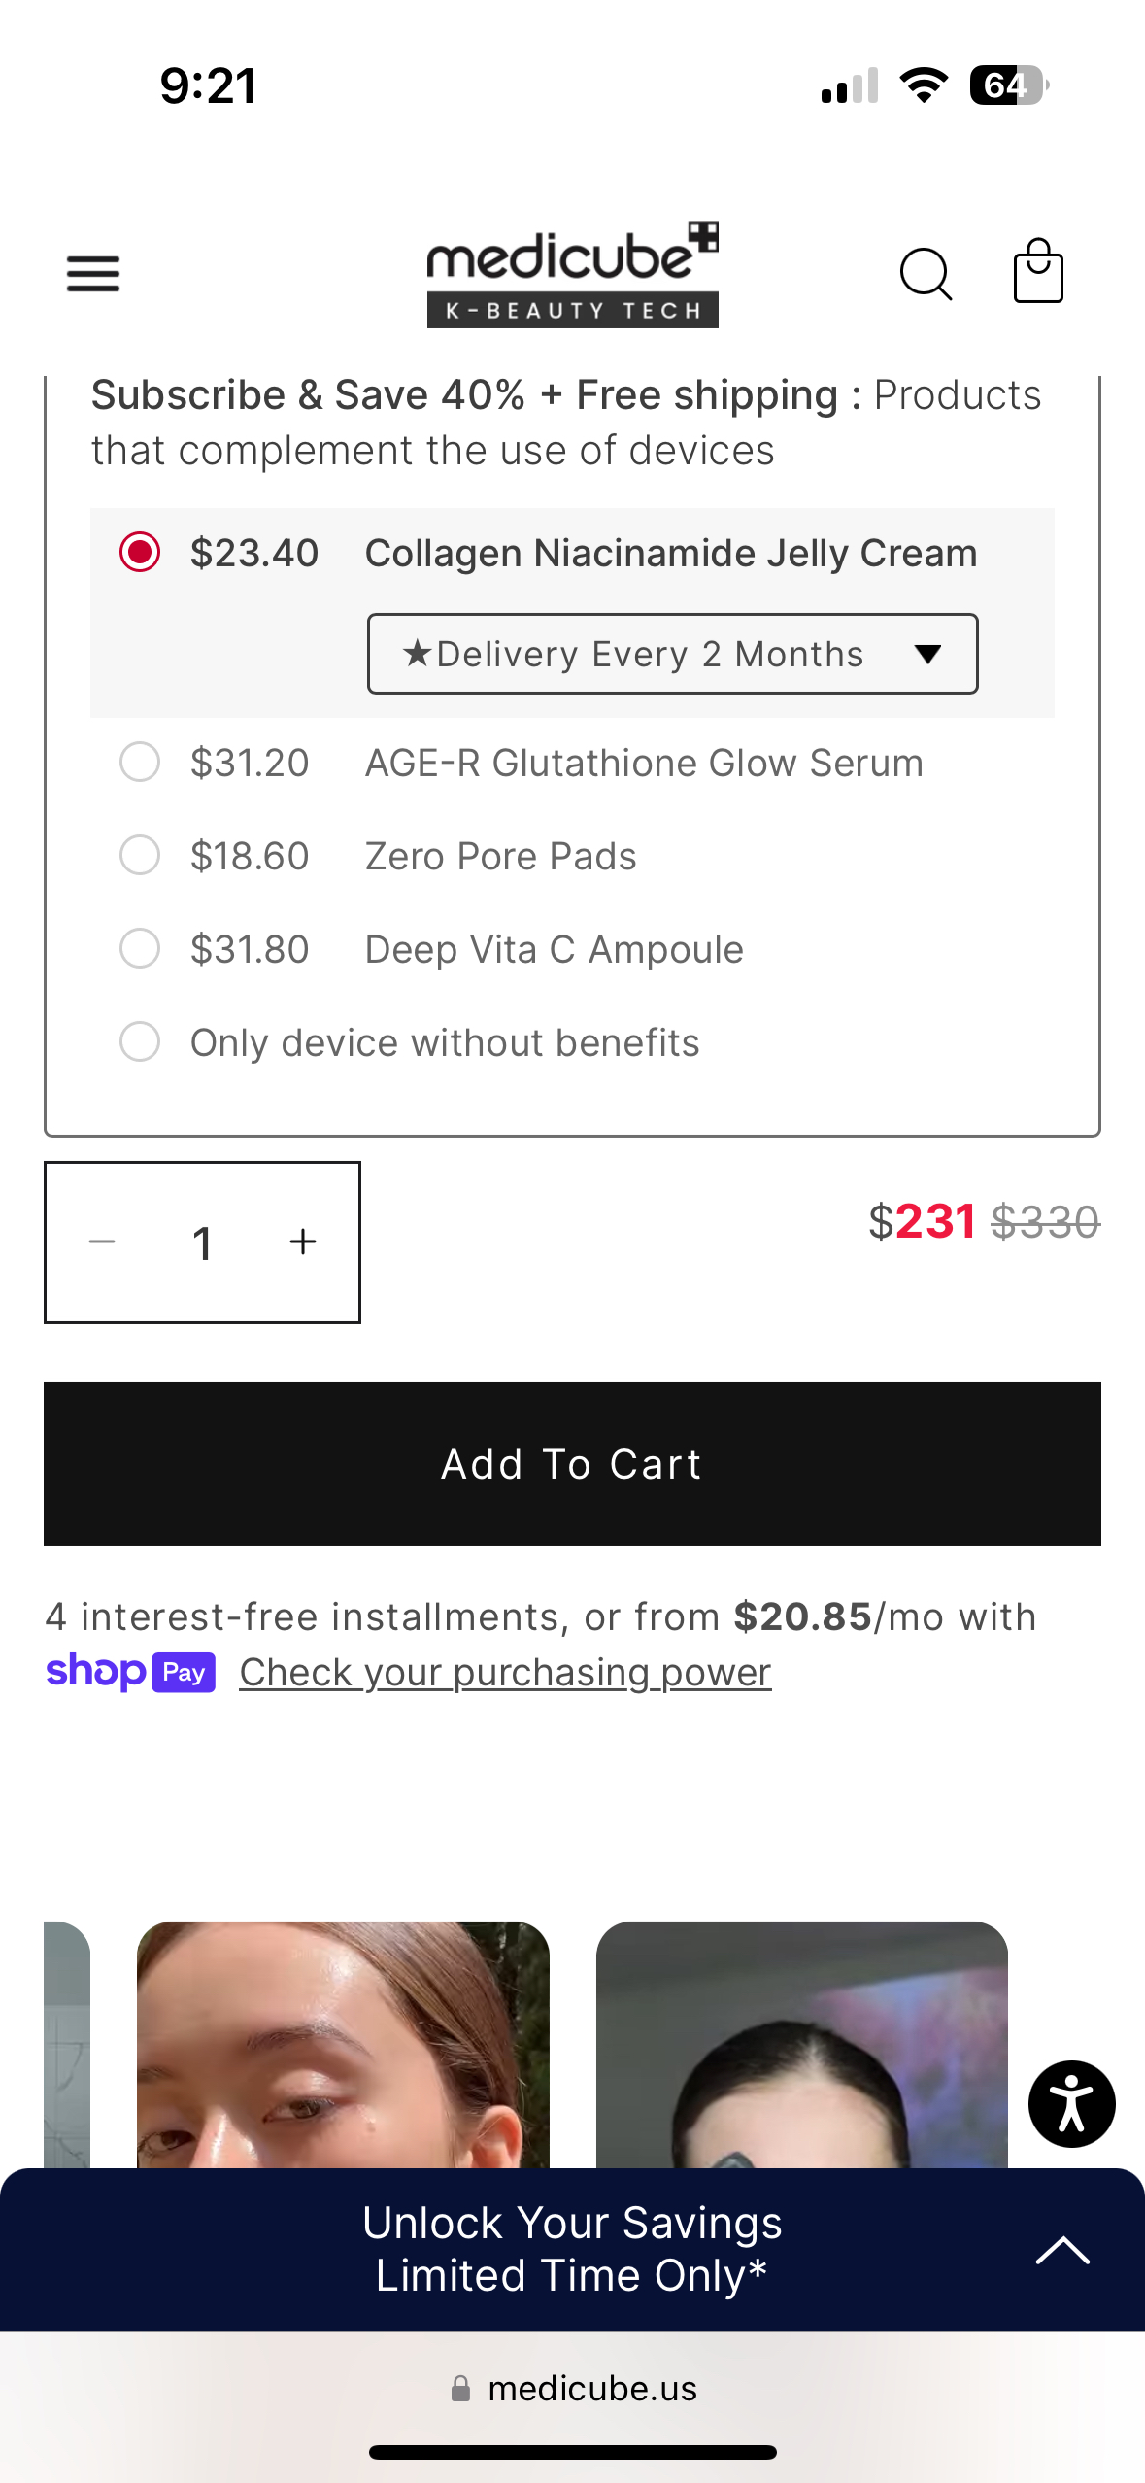This screenshot has width=1145, height=2483.
Task: Collapse the Unlock Your Savings banner
Action: click(1062, 2252)
